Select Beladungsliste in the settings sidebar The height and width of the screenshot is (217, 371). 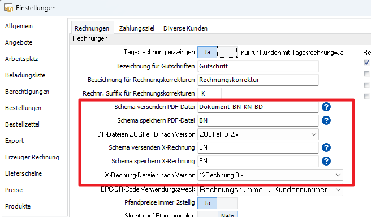pos(25,75)
